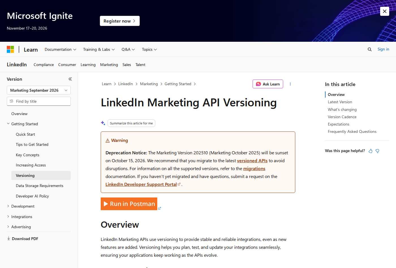
Task: Open the migrations documentation link
Action: 254,168
